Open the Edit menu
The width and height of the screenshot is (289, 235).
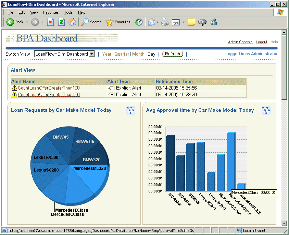tap(22, 12)
